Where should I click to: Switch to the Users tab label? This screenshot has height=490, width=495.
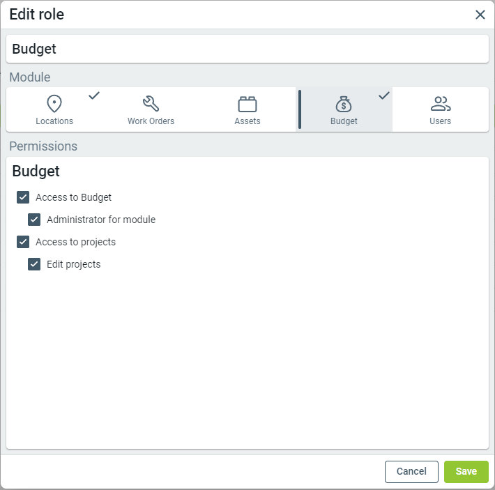(x=441, y=121)
